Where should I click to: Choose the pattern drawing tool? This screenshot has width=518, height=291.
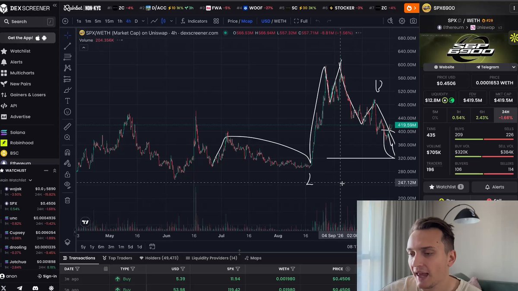(x=67, y=68)
